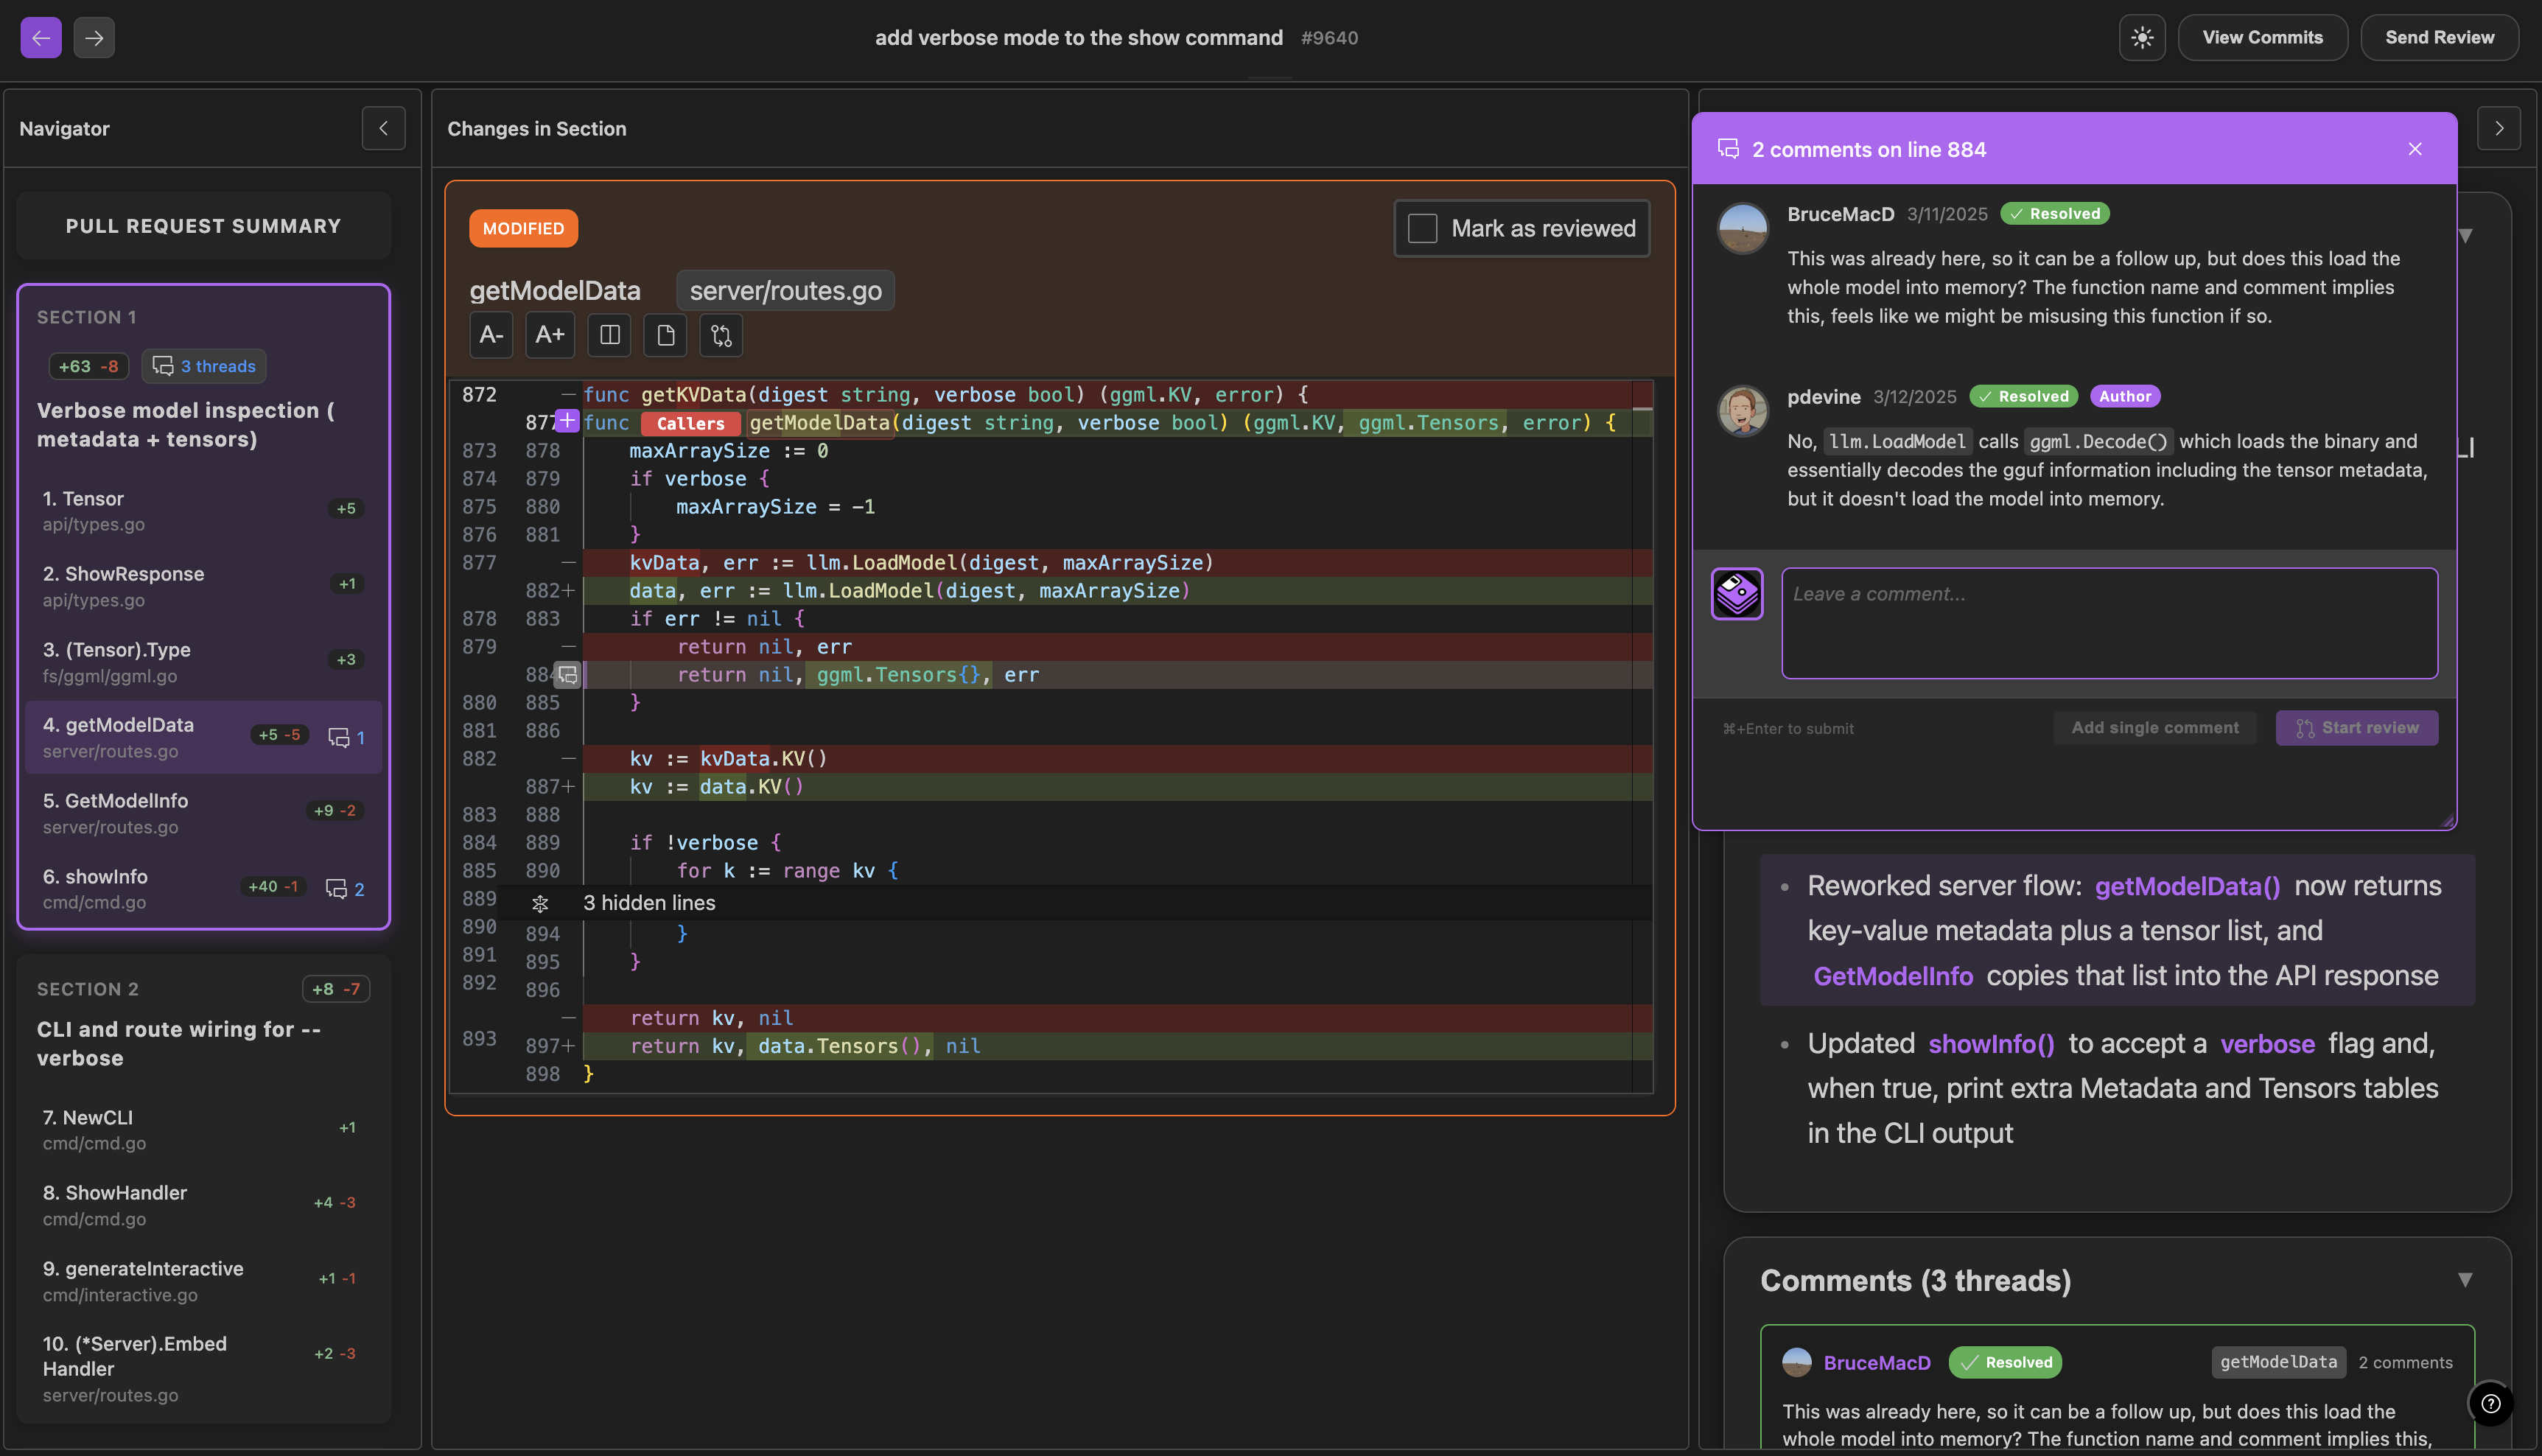Decrease font size with A- button
Image resolution: width=2542 pixels, height=1456 pixels.
coord(491,335)
